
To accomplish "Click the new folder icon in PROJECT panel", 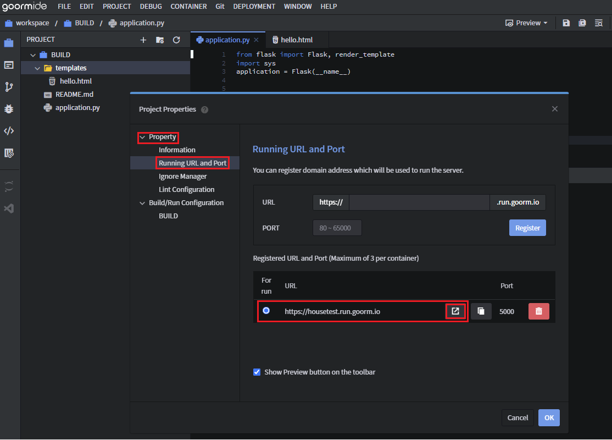I will point(160,40).
